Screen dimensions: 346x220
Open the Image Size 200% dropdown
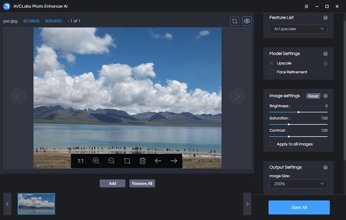[298, 184]
